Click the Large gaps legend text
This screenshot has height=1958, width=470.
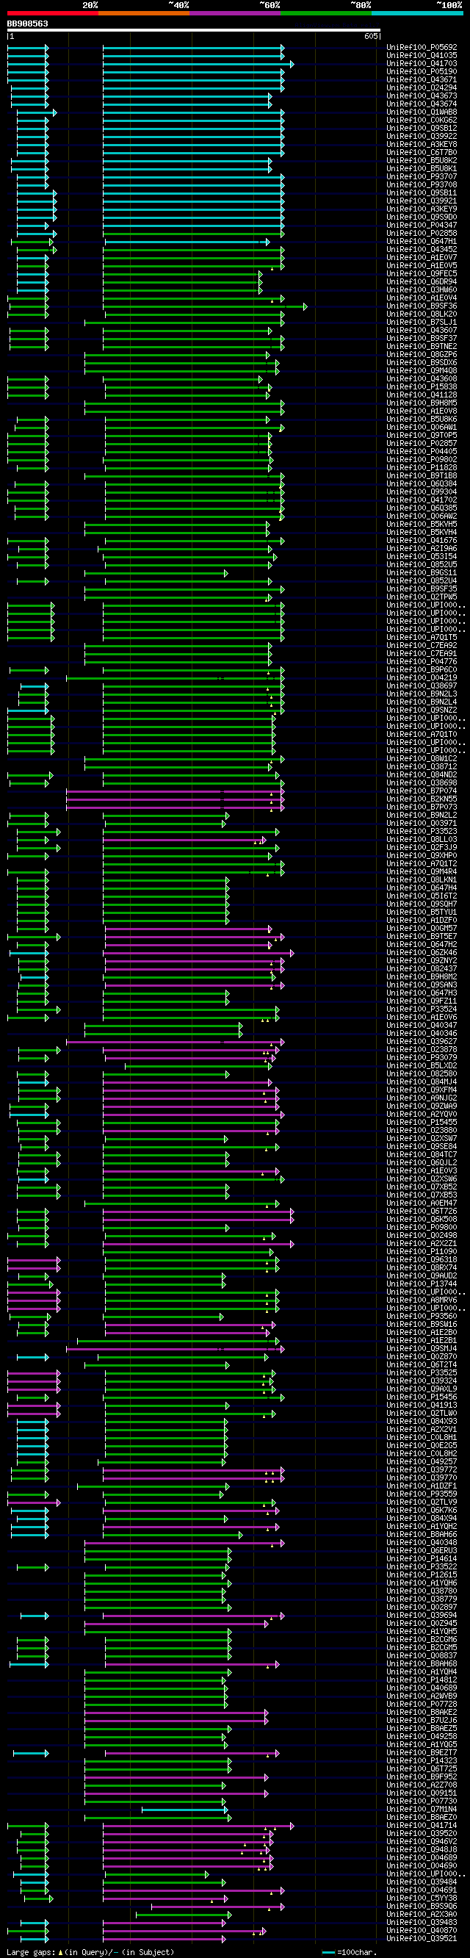[90, 1953]
